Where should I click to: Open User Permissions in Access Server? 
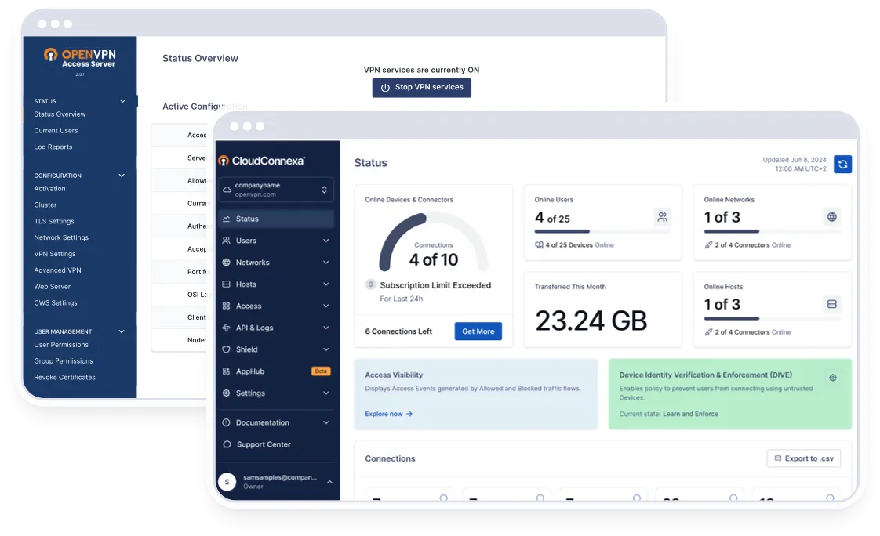(61, 345)
